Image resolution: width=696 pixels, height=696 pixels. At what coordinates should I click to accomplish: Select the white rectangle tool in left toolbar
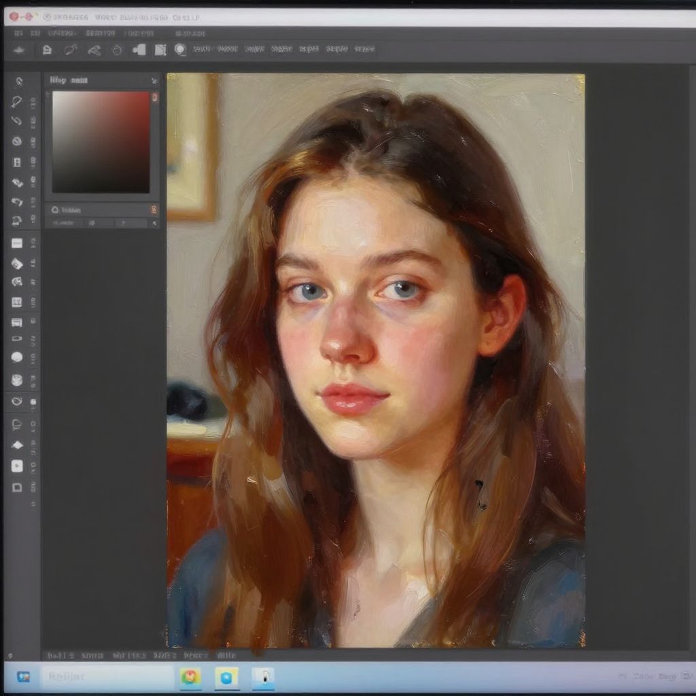point(17,243)
